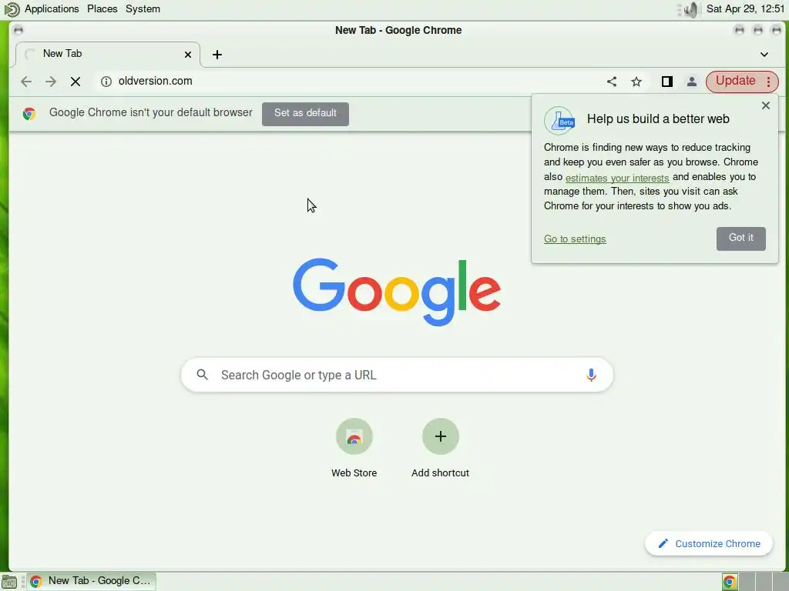The height and width of the screenshot is (591, 789).
Task: Open the site information icon in the address bar
Action: pyautogui.click(x=106, y=82)
